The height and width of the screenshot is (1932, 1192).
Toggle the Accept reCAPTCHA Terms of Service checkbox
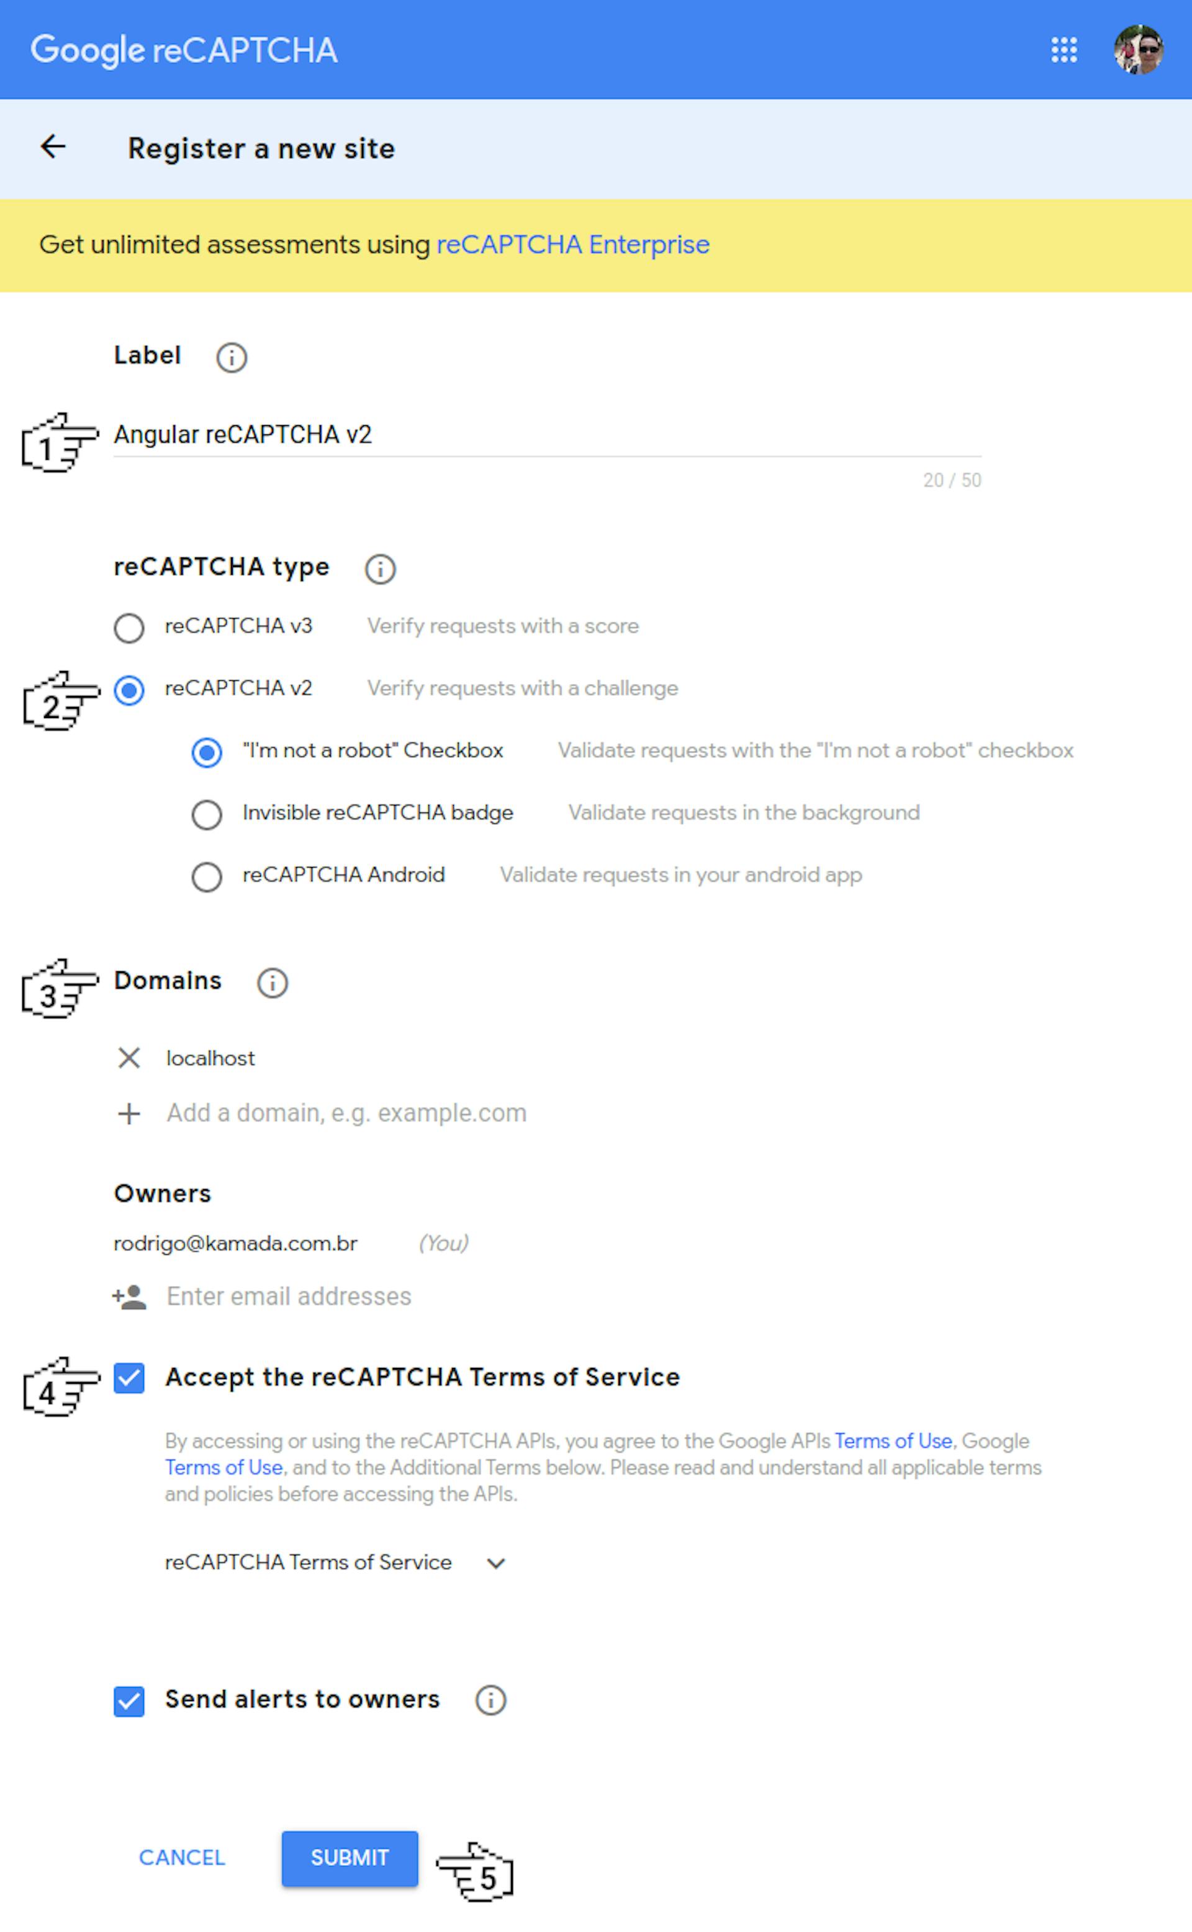[x=131, y=1377]
